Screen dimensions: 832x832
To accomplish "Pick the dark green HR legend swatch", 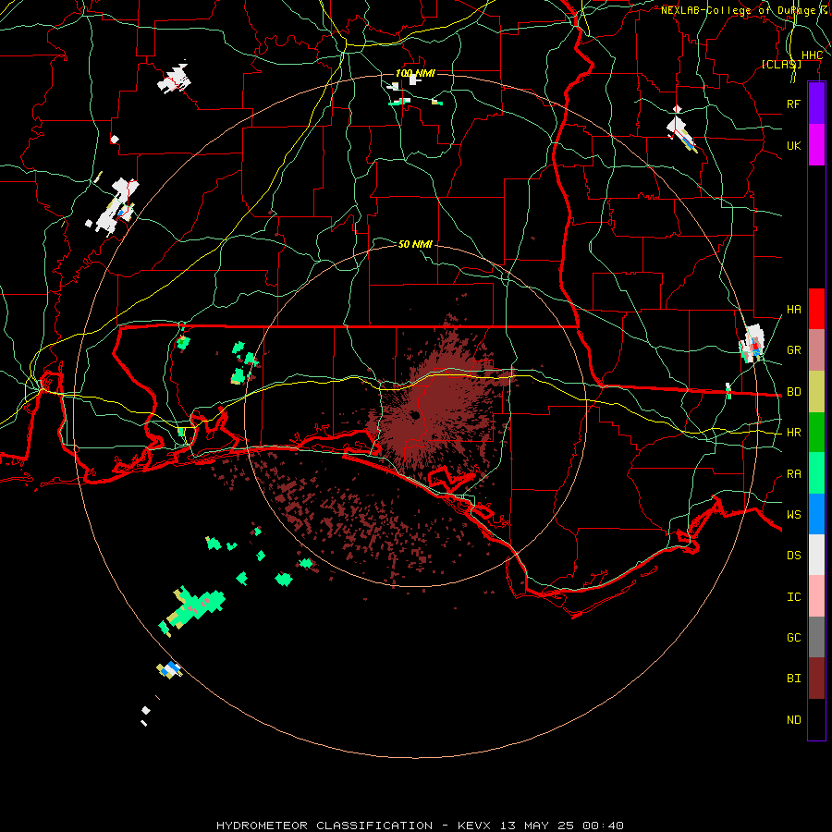I will click(816, 433).
